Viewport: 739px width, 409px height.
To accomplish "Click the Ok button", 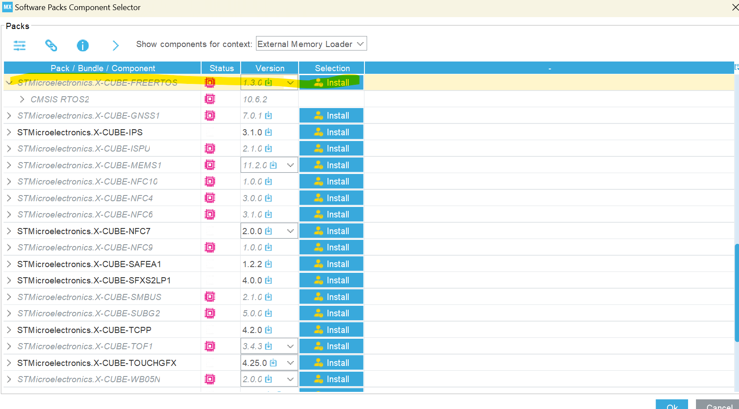I will click(x=672, y=406).
